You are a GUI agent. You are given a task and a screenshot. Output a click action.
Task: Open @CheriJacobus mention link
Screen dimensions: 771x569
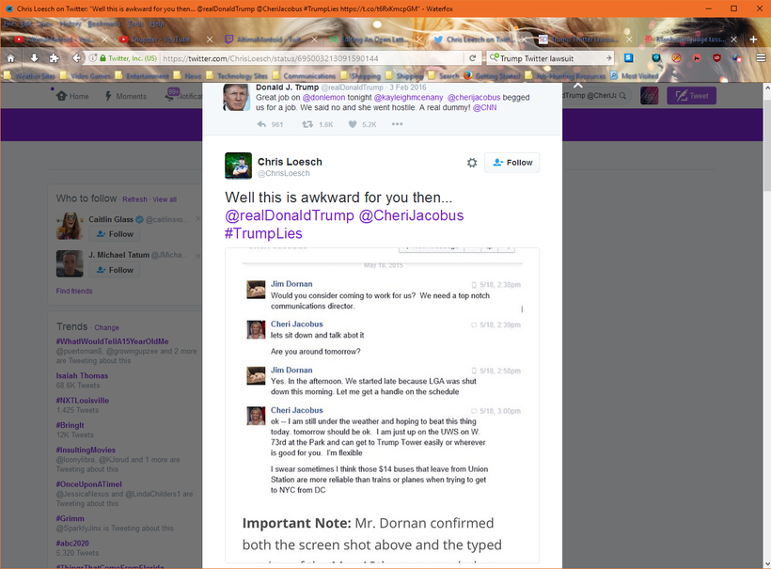pos(411,215)
